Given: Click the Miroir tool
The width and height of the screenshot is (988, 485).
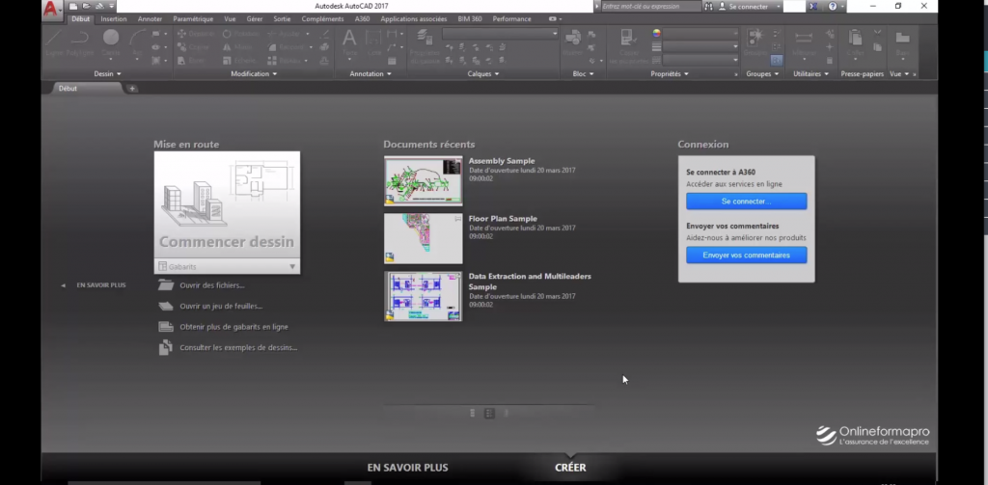Looking at the screenshot, I should pyautogui.click(x=237, y=47).
